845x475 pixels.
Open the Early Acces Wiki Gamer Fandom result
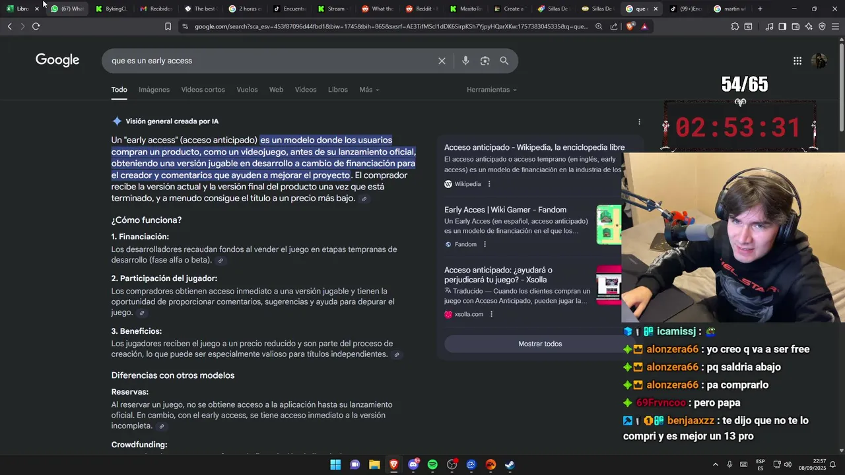pyautogui.click(x=505, y=210)
